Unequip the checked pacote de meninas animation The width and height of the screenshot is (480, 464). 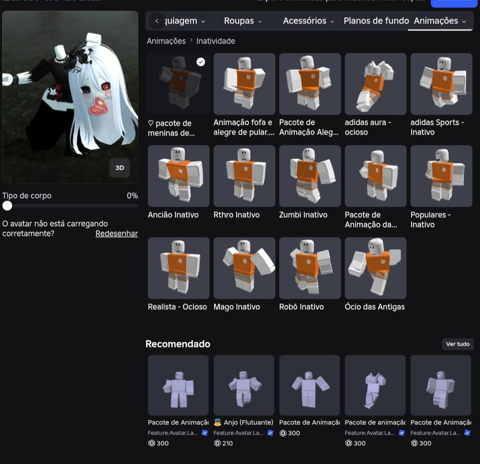point(179,84)
